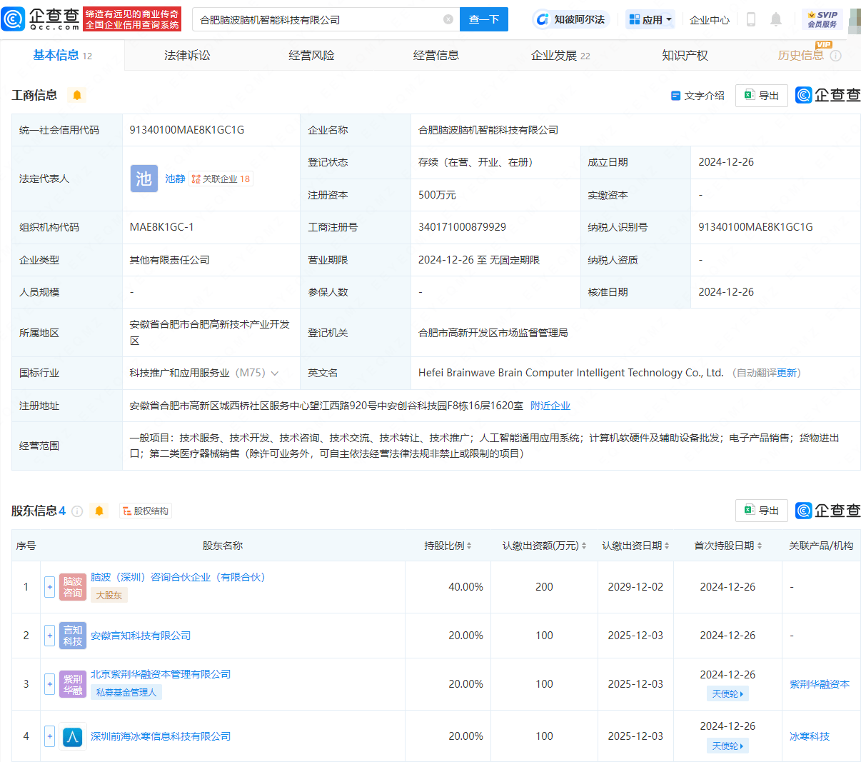Open the 应用 dropdown menu
Image resolution: width=861 pixels, height=762 pixels.
[650, 19]
